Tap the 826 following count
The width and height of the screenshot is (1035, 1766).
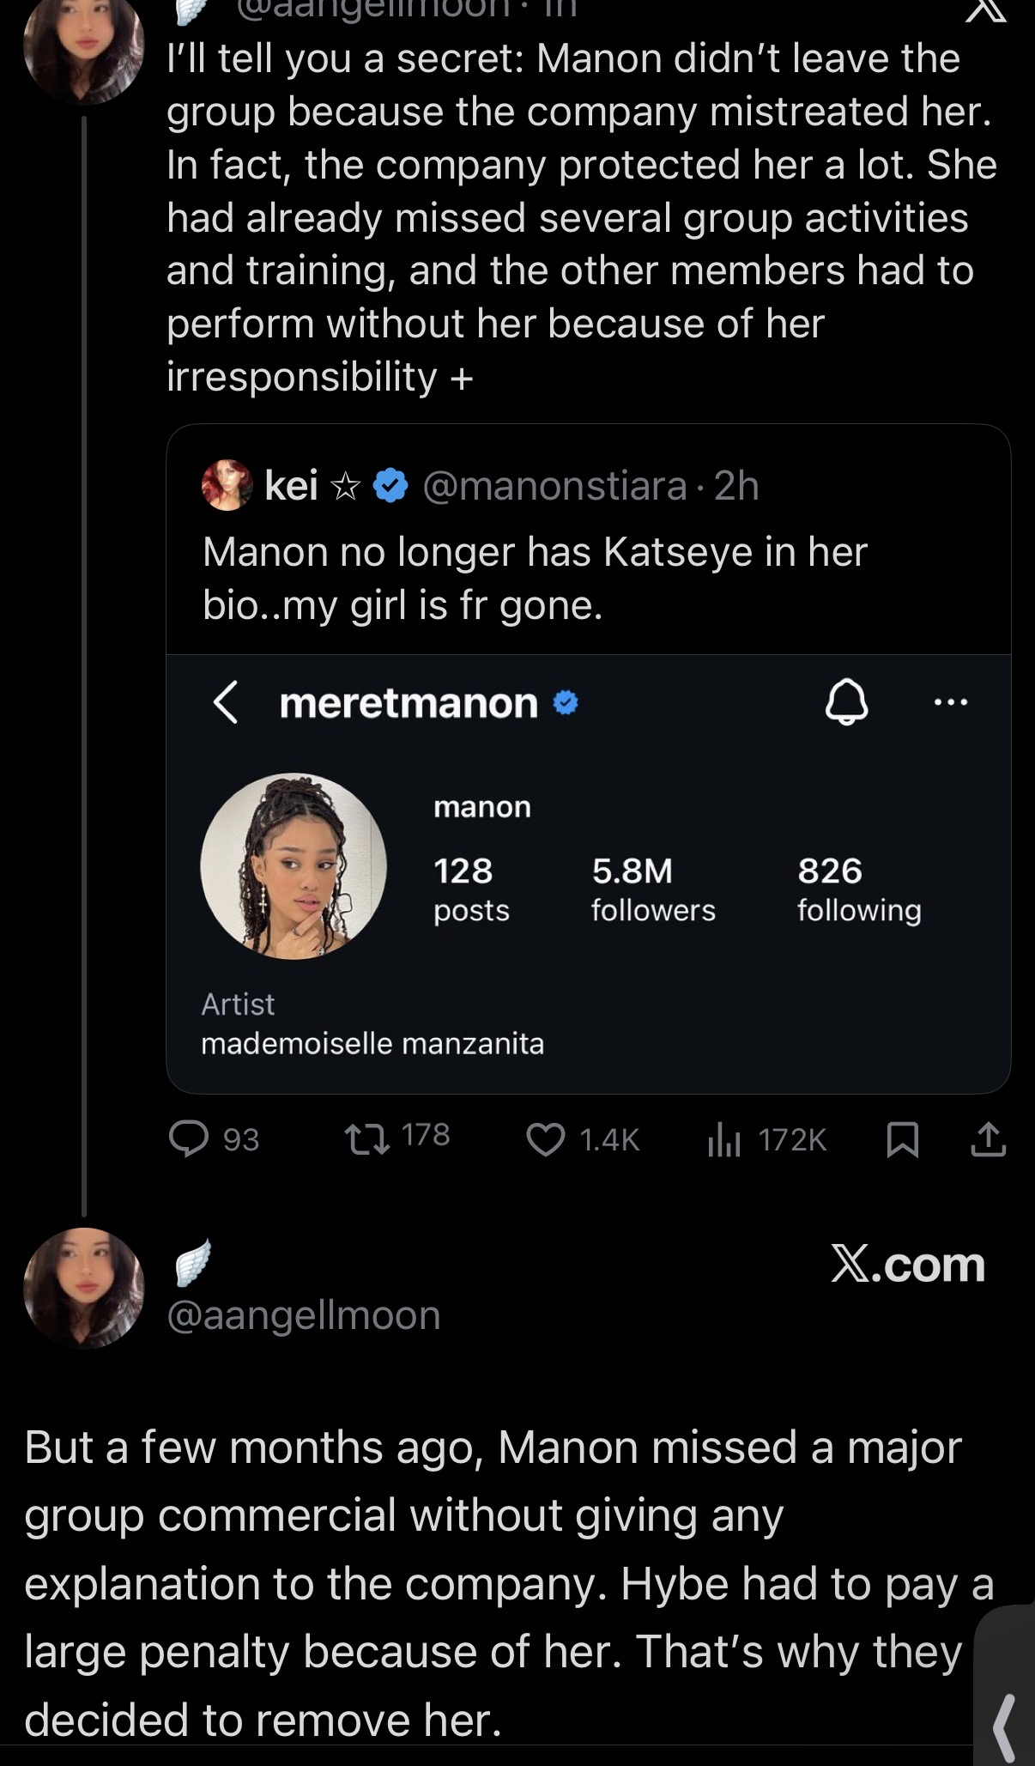point(858,889)
